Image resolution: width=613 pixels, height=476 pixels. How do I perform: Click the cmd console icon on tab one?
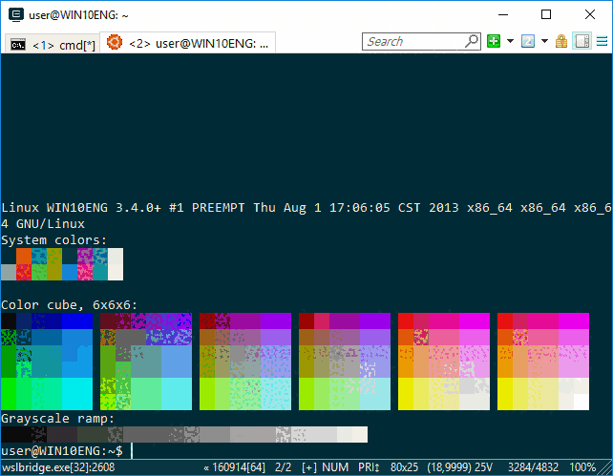tap(18, 45)
